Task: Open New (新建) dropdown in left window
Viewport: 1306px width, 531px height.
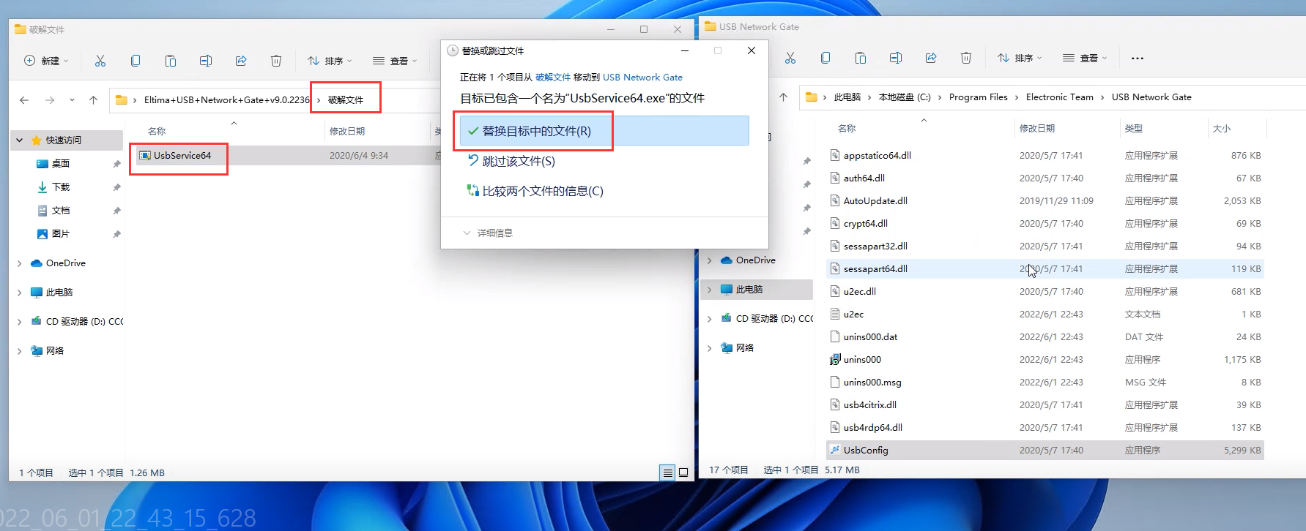Action: click(x=46, y=61)
